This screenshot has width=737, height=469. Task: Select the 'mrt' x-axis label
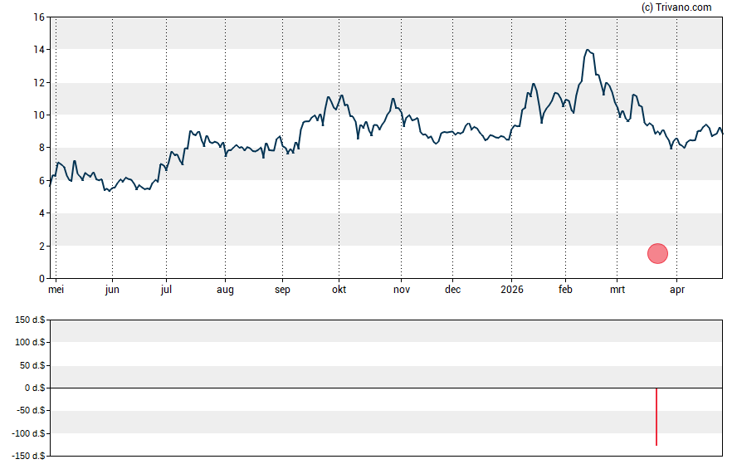pyautogui.click(x=617, y=291)
